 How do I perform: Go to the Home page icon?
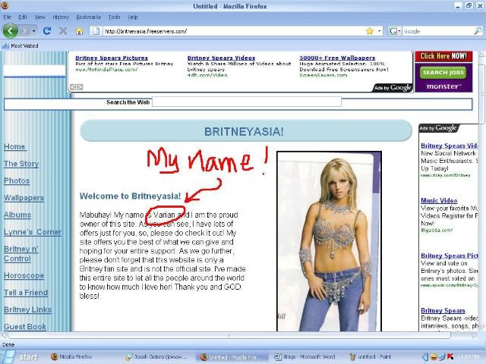79,31
